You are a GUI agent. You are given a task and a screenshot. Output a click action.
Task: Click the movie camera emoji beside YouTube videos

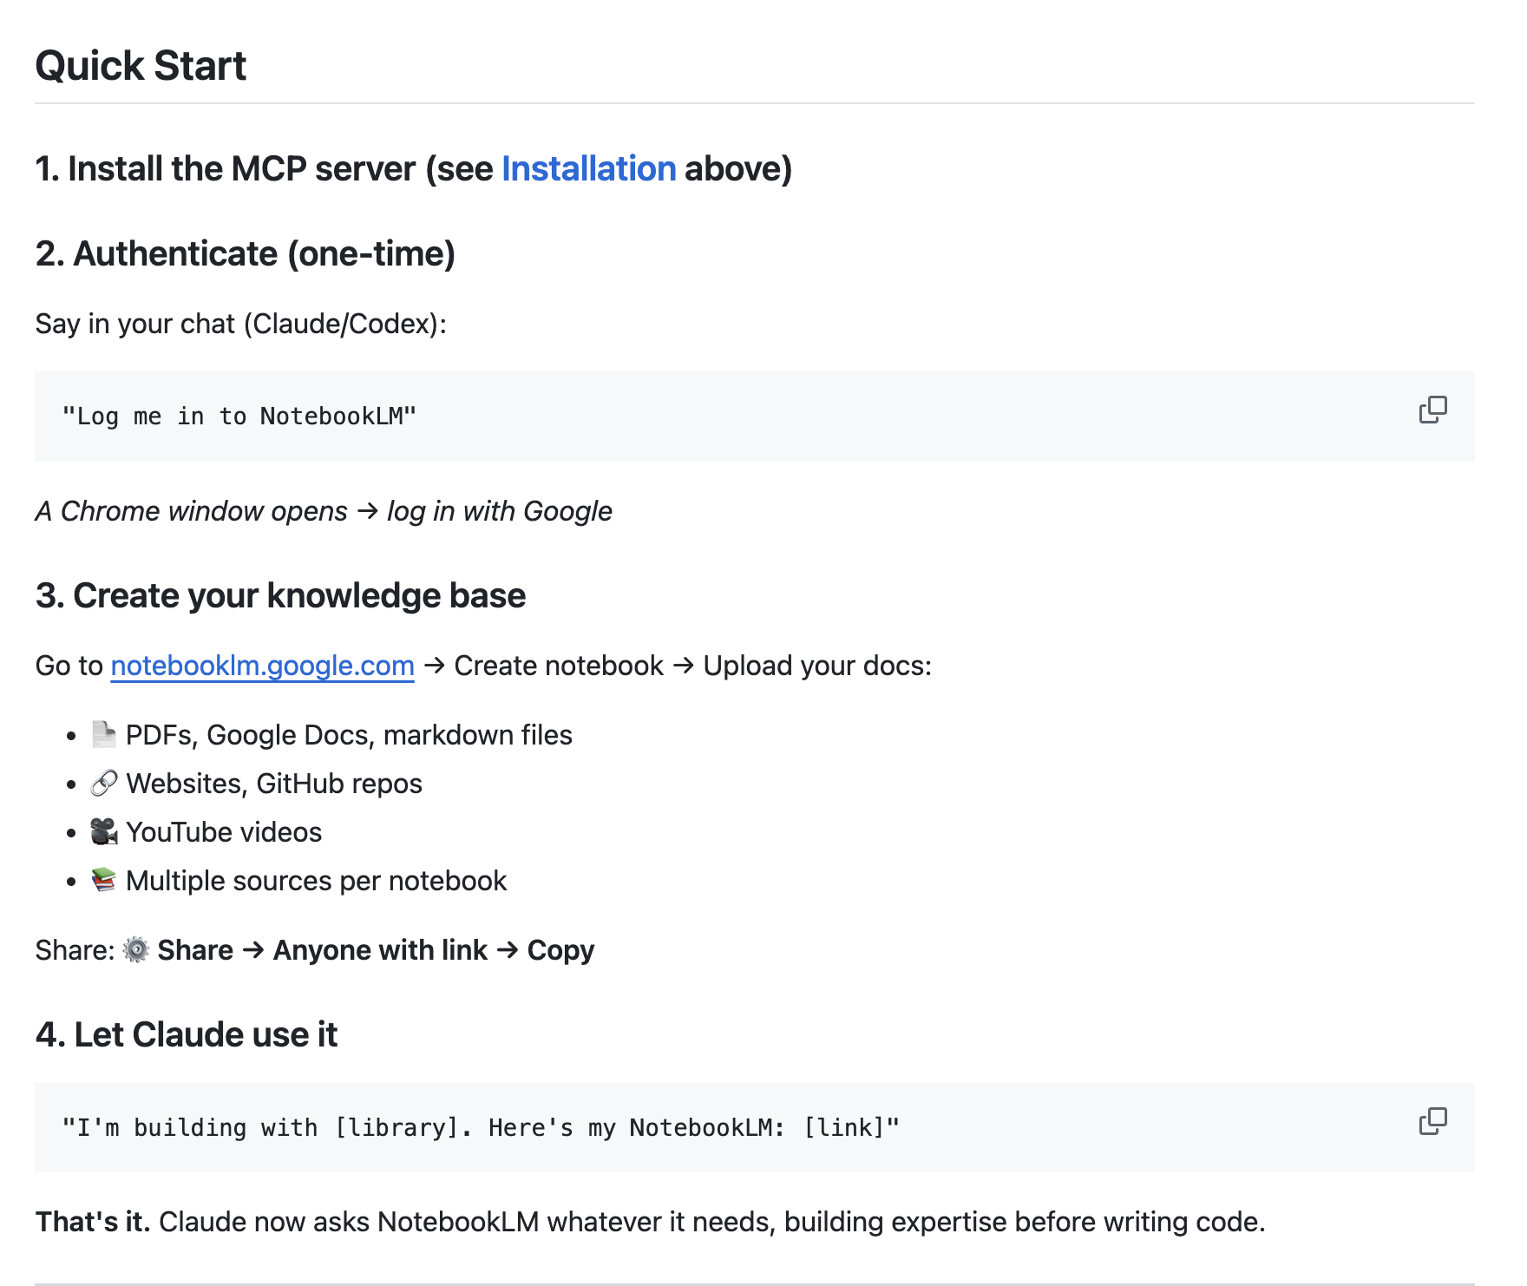coord(104,832)
